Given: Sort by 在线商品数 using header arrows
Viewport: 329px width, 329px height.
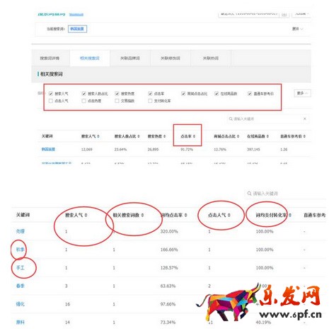Looking at the screenshot, I should click(x=267, y=136).
